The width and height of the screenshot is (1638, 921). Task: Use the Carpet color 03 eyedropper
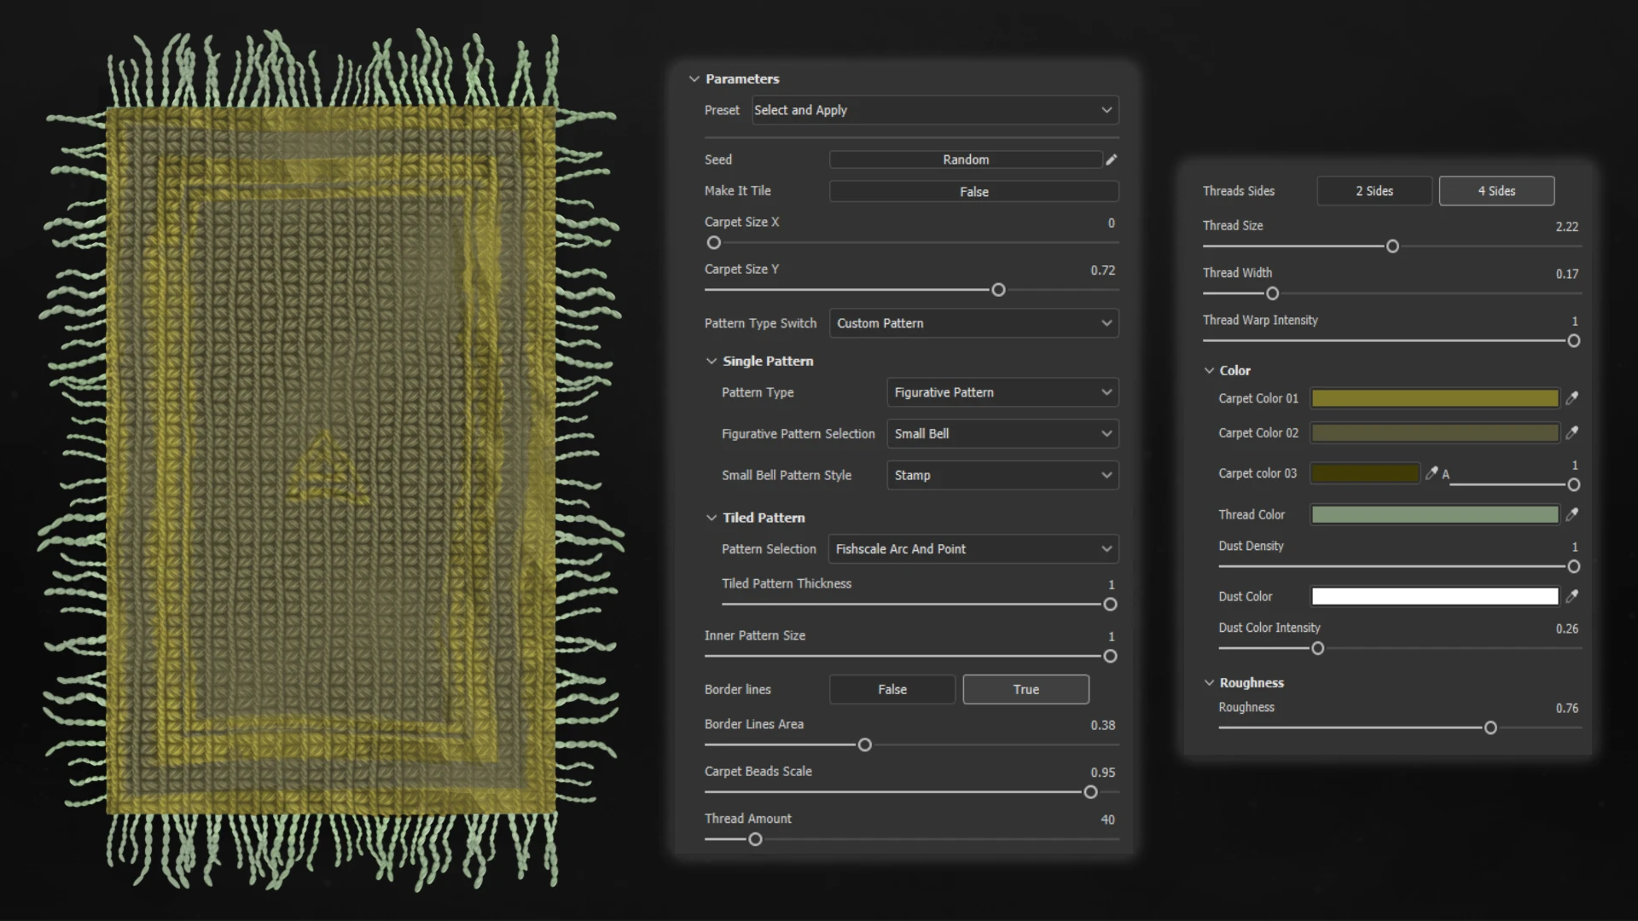click(x=1432, y=473)
